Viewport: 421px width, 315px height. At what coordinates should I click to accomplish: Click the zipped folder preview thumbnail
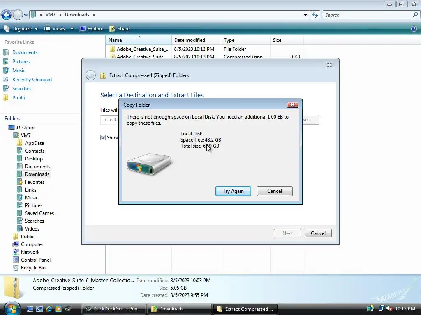coord(13,288)
